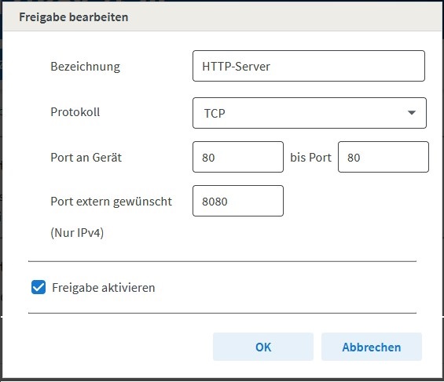Click the separator line above Freigabe aktivieren
Screen dimensions: 444x382
coord(222,261)
